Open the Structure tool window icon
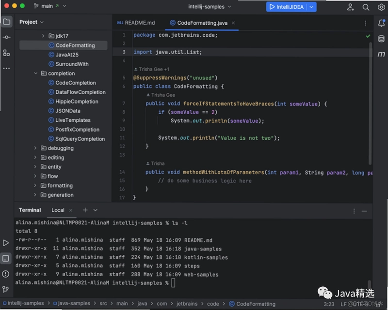The width and height of the screenshot is (388, 310). pyautogui.click(x=7, y=53)
